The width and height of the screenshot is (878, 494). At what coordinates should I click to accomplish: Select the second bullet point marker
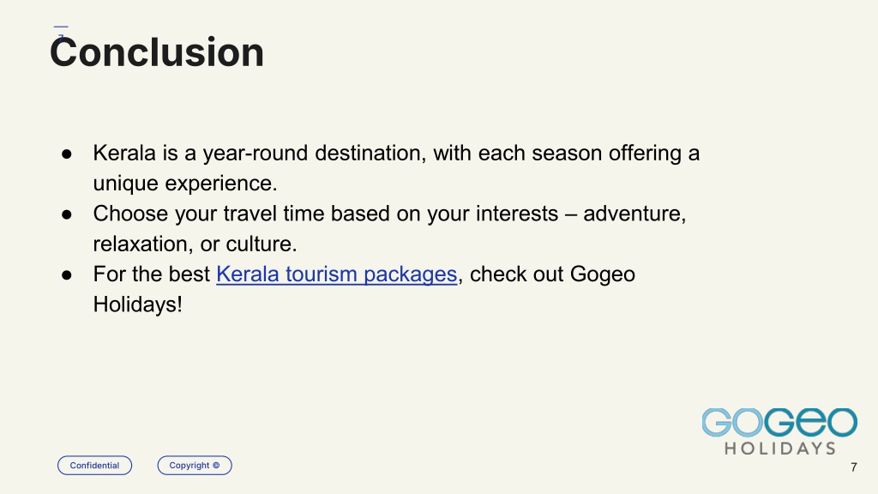pyautogui.click(x=67, y=214)
